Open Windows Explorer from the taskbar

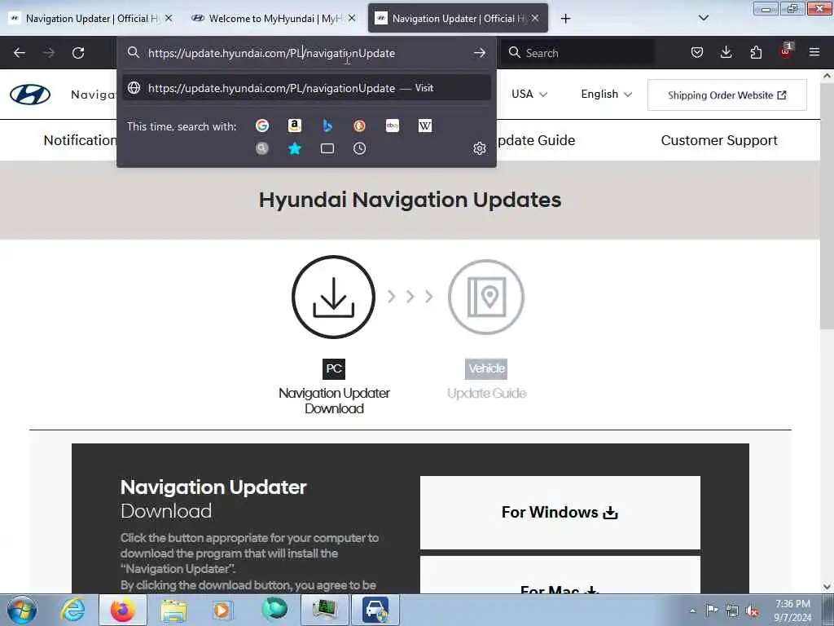[x=173, y=610]
